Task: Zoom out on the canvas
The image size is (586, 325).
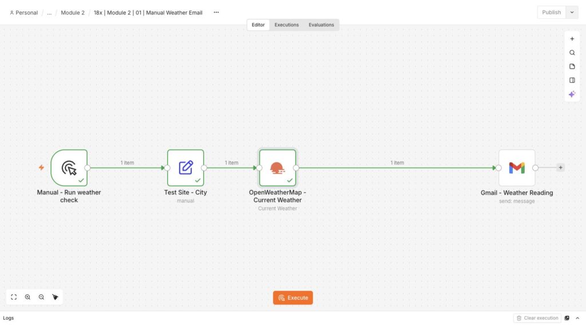Action: point(41,297)
